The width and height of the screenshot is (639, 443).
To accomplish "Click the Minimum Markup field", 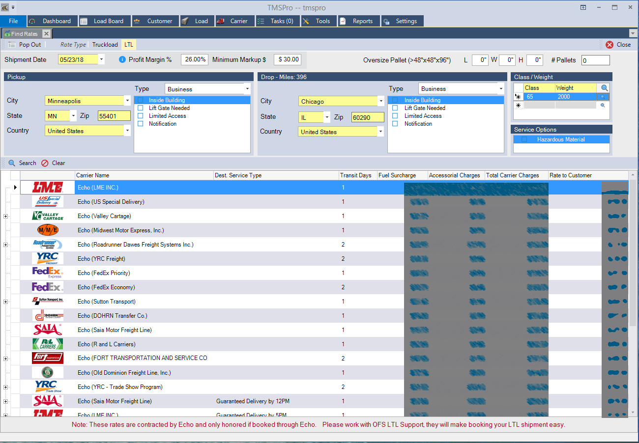I will tap(287, 59).
